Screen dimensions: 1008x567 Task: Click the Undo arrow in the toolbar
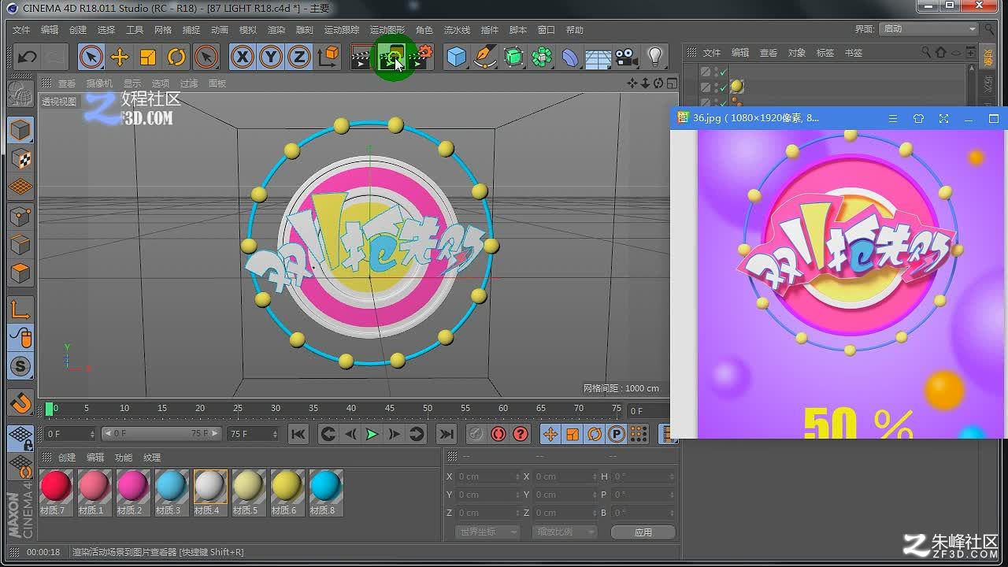click(x=28, y=57)
